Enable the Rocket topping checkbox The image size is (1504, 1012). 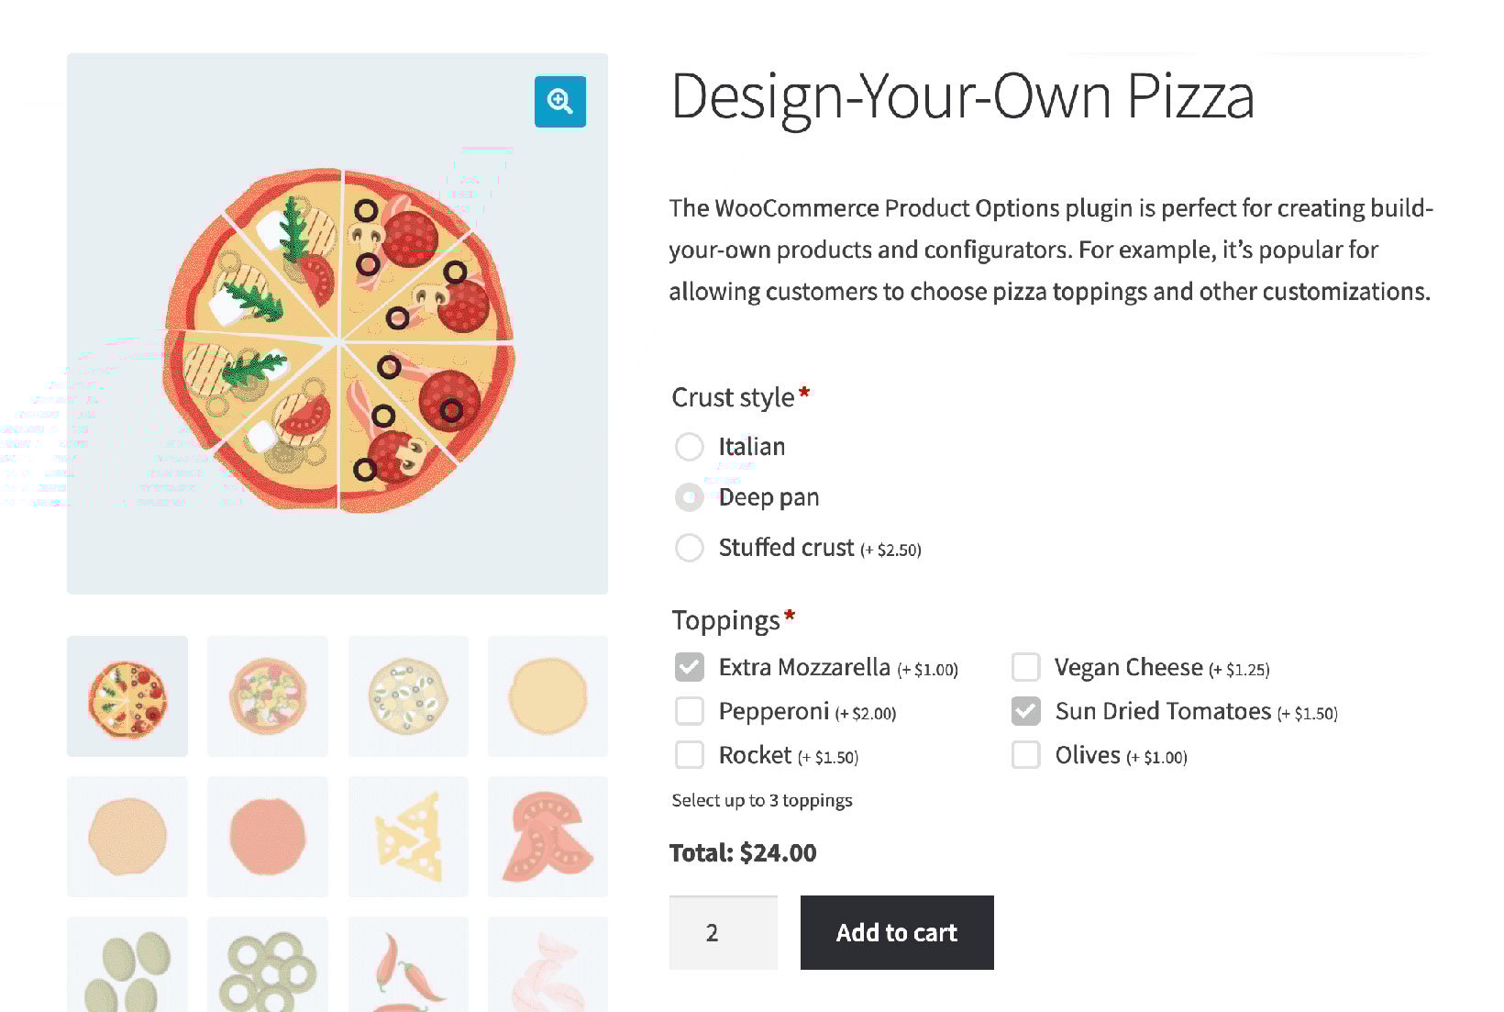(690, 755)
